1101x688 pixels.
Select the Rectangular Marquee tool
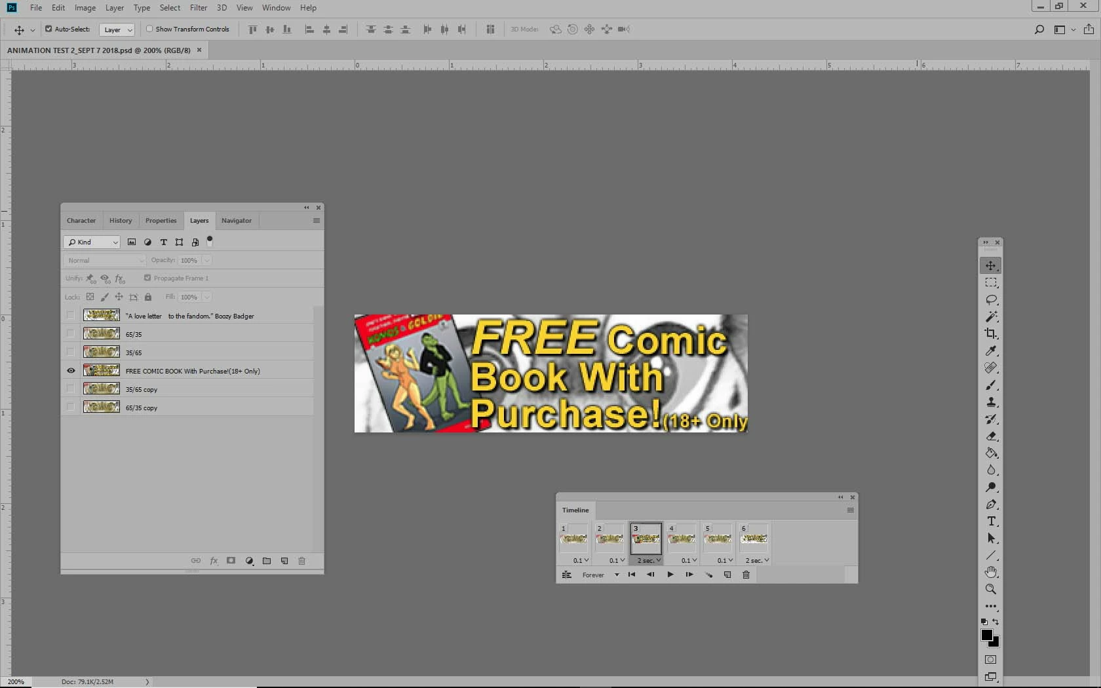click(x=990, y=282)
